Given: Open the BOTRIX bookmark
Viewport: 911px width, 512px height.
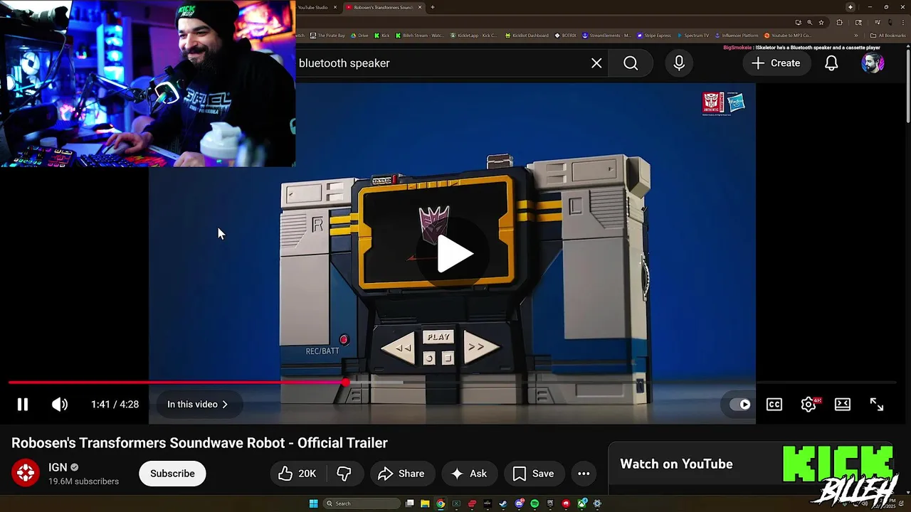Looking at the screenshot, I should (x=565, y=36).
